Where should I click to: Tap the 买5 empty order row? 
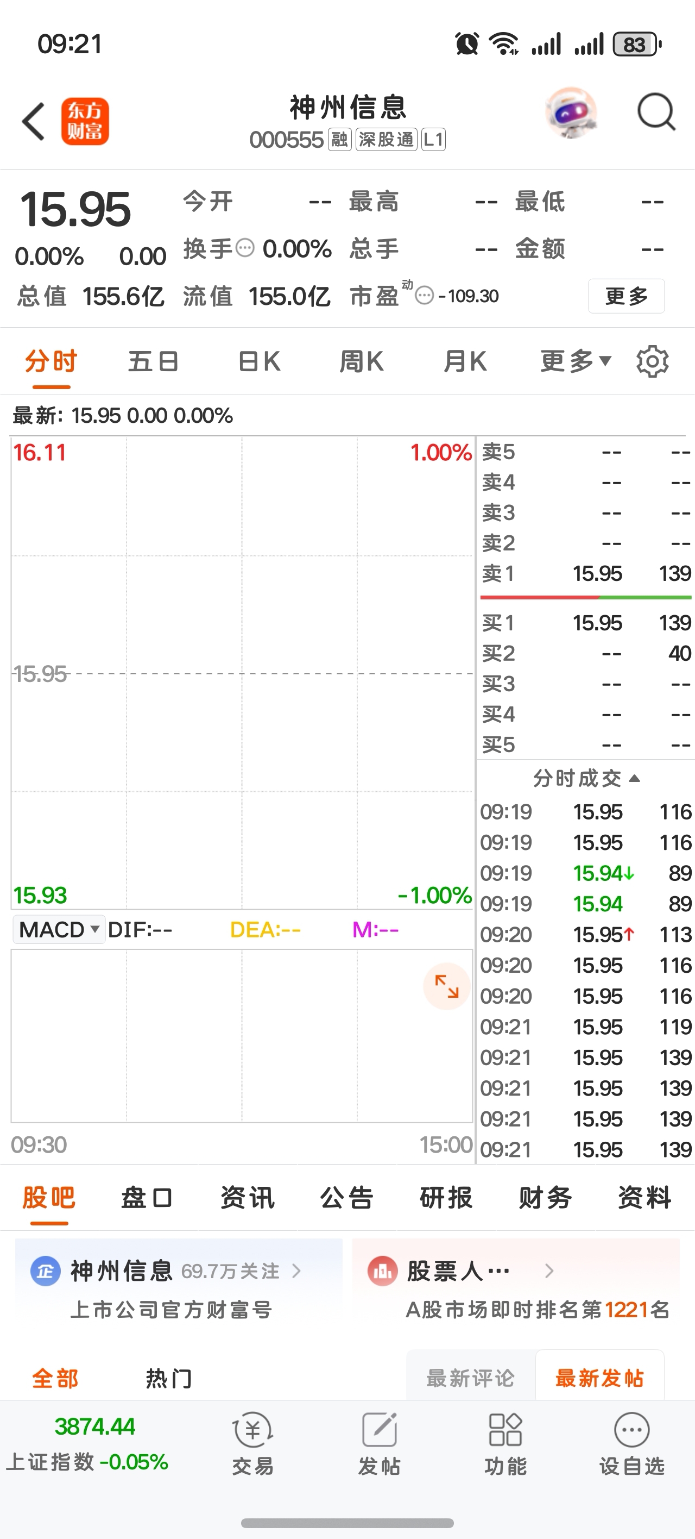[x=586, y=745]
